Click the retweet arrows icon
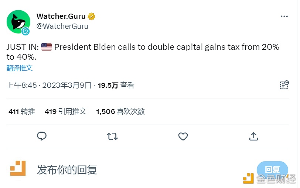 coord(112,136)
